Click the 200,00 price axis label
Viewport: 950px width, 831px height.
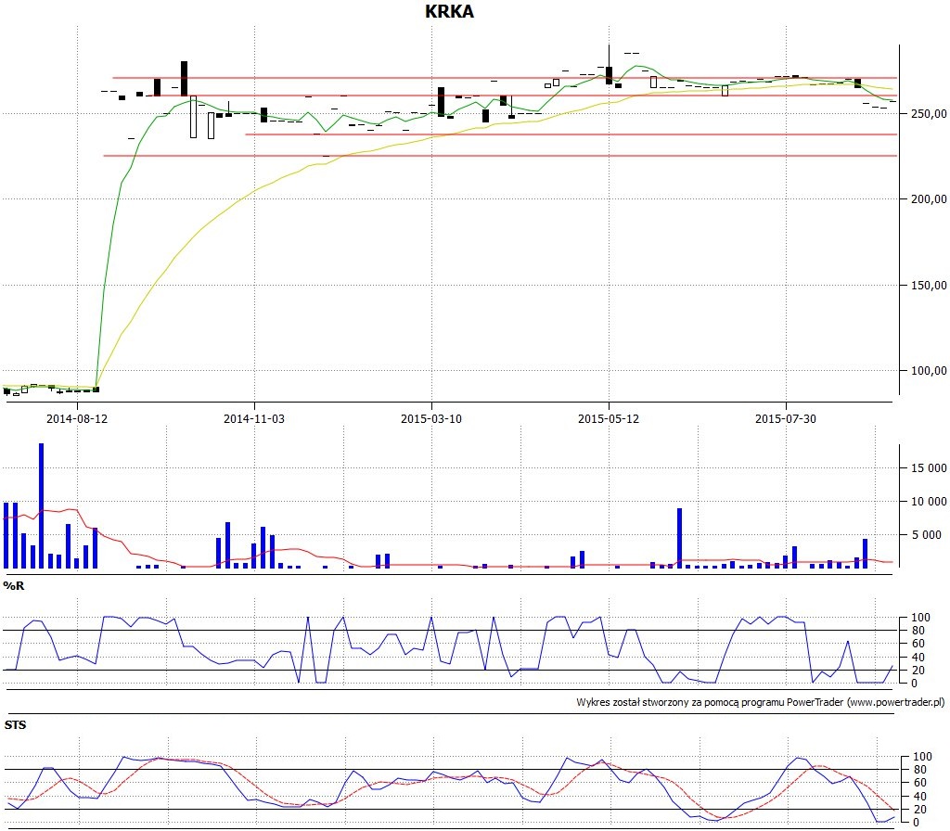pyautogui.click(x=929, y=199)
